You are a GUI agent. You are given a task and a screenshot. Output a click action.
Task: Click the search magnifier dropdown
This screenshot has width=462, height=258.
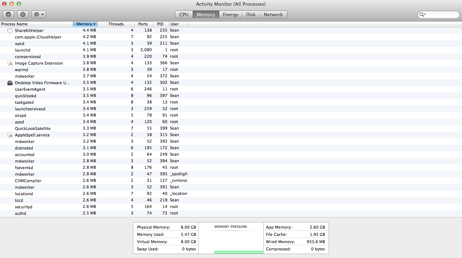click(423, 15)
